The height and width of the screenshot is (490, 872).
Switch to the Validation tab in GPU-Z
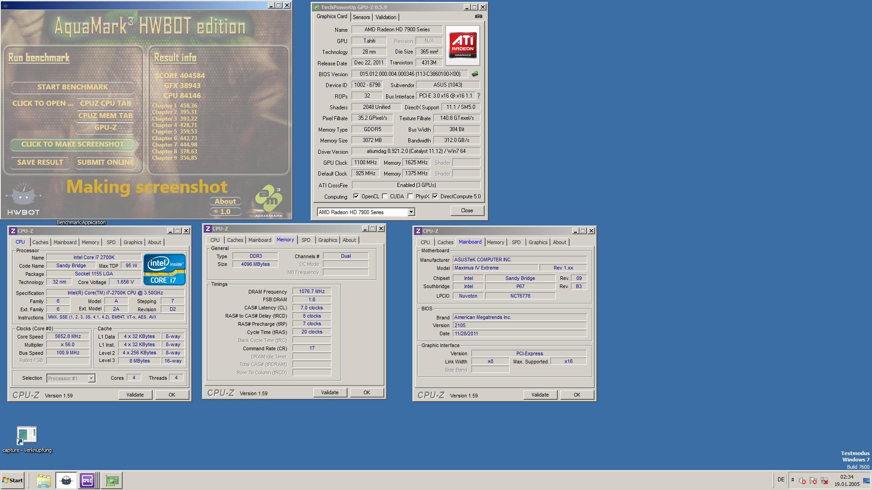tap(386, 17)
